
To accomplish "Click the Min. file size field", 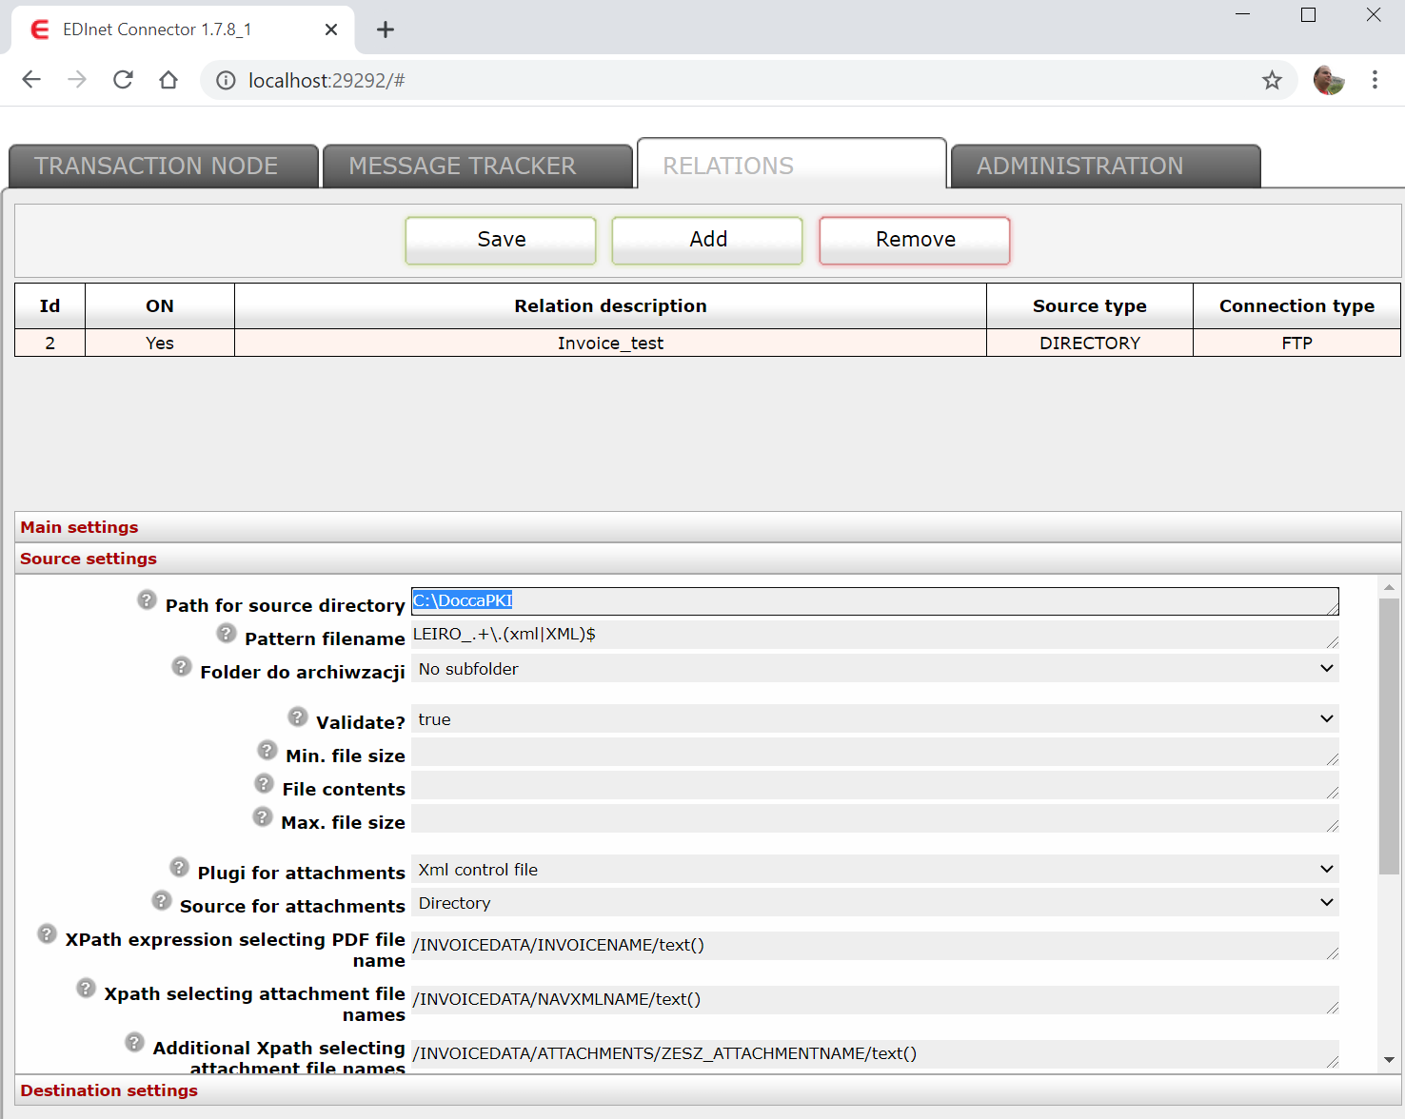I will (875, 752).
